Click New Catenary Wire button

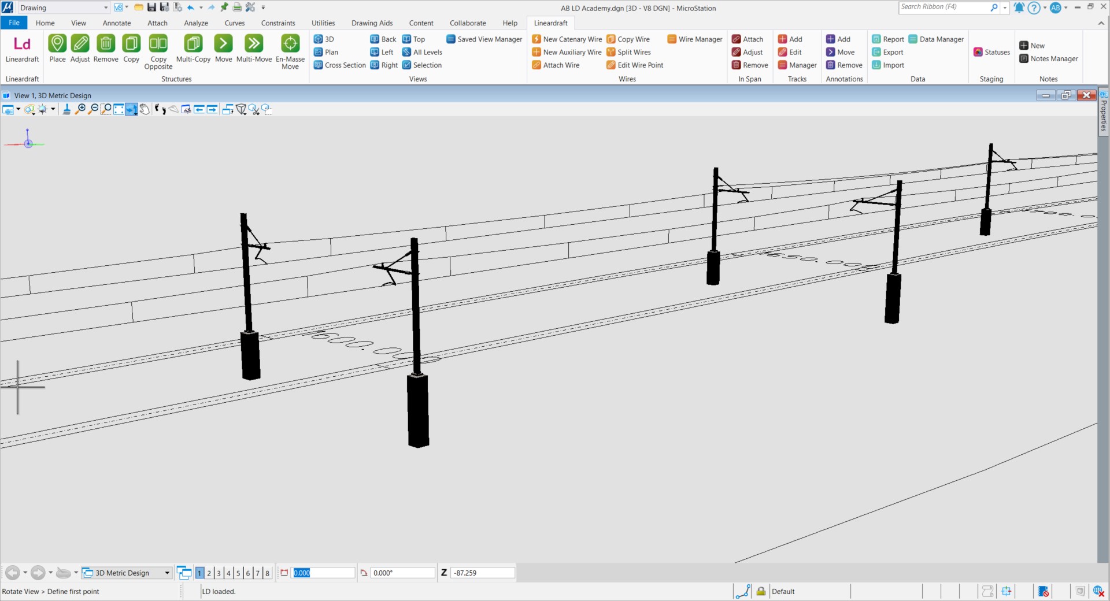click(x=567, y=39)
